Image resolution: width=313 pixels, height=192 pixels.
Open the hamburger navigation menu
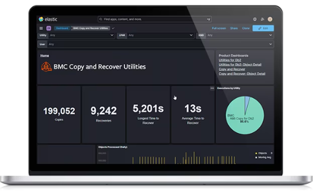[x=41, y=29]
